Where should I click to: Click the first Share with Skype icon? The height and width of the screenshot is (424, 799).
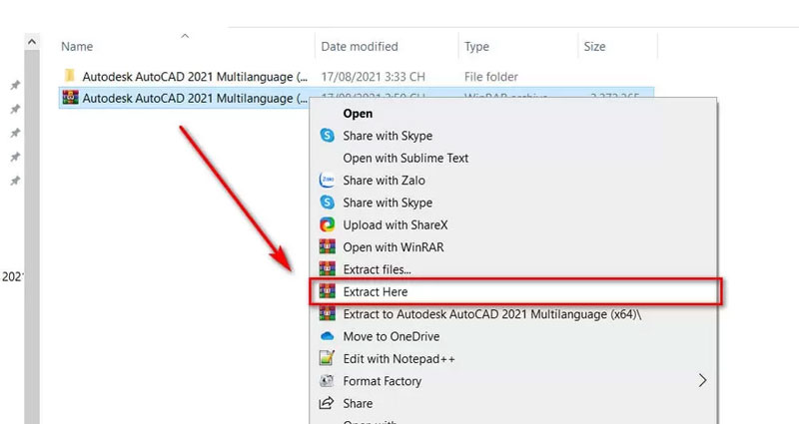click(327, 136)
